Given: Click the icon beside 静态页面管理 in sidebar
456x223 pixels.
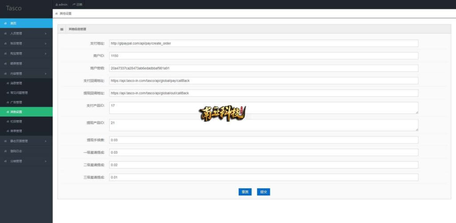Looking at the screenshot, I should [5, 141].
